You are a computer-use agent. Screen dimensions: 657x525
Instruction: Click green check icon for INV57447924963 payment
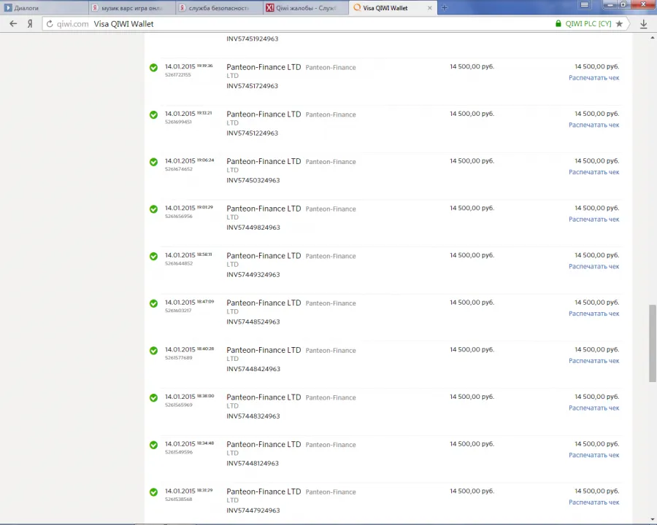pyautogui.click(x=154, y=492)
